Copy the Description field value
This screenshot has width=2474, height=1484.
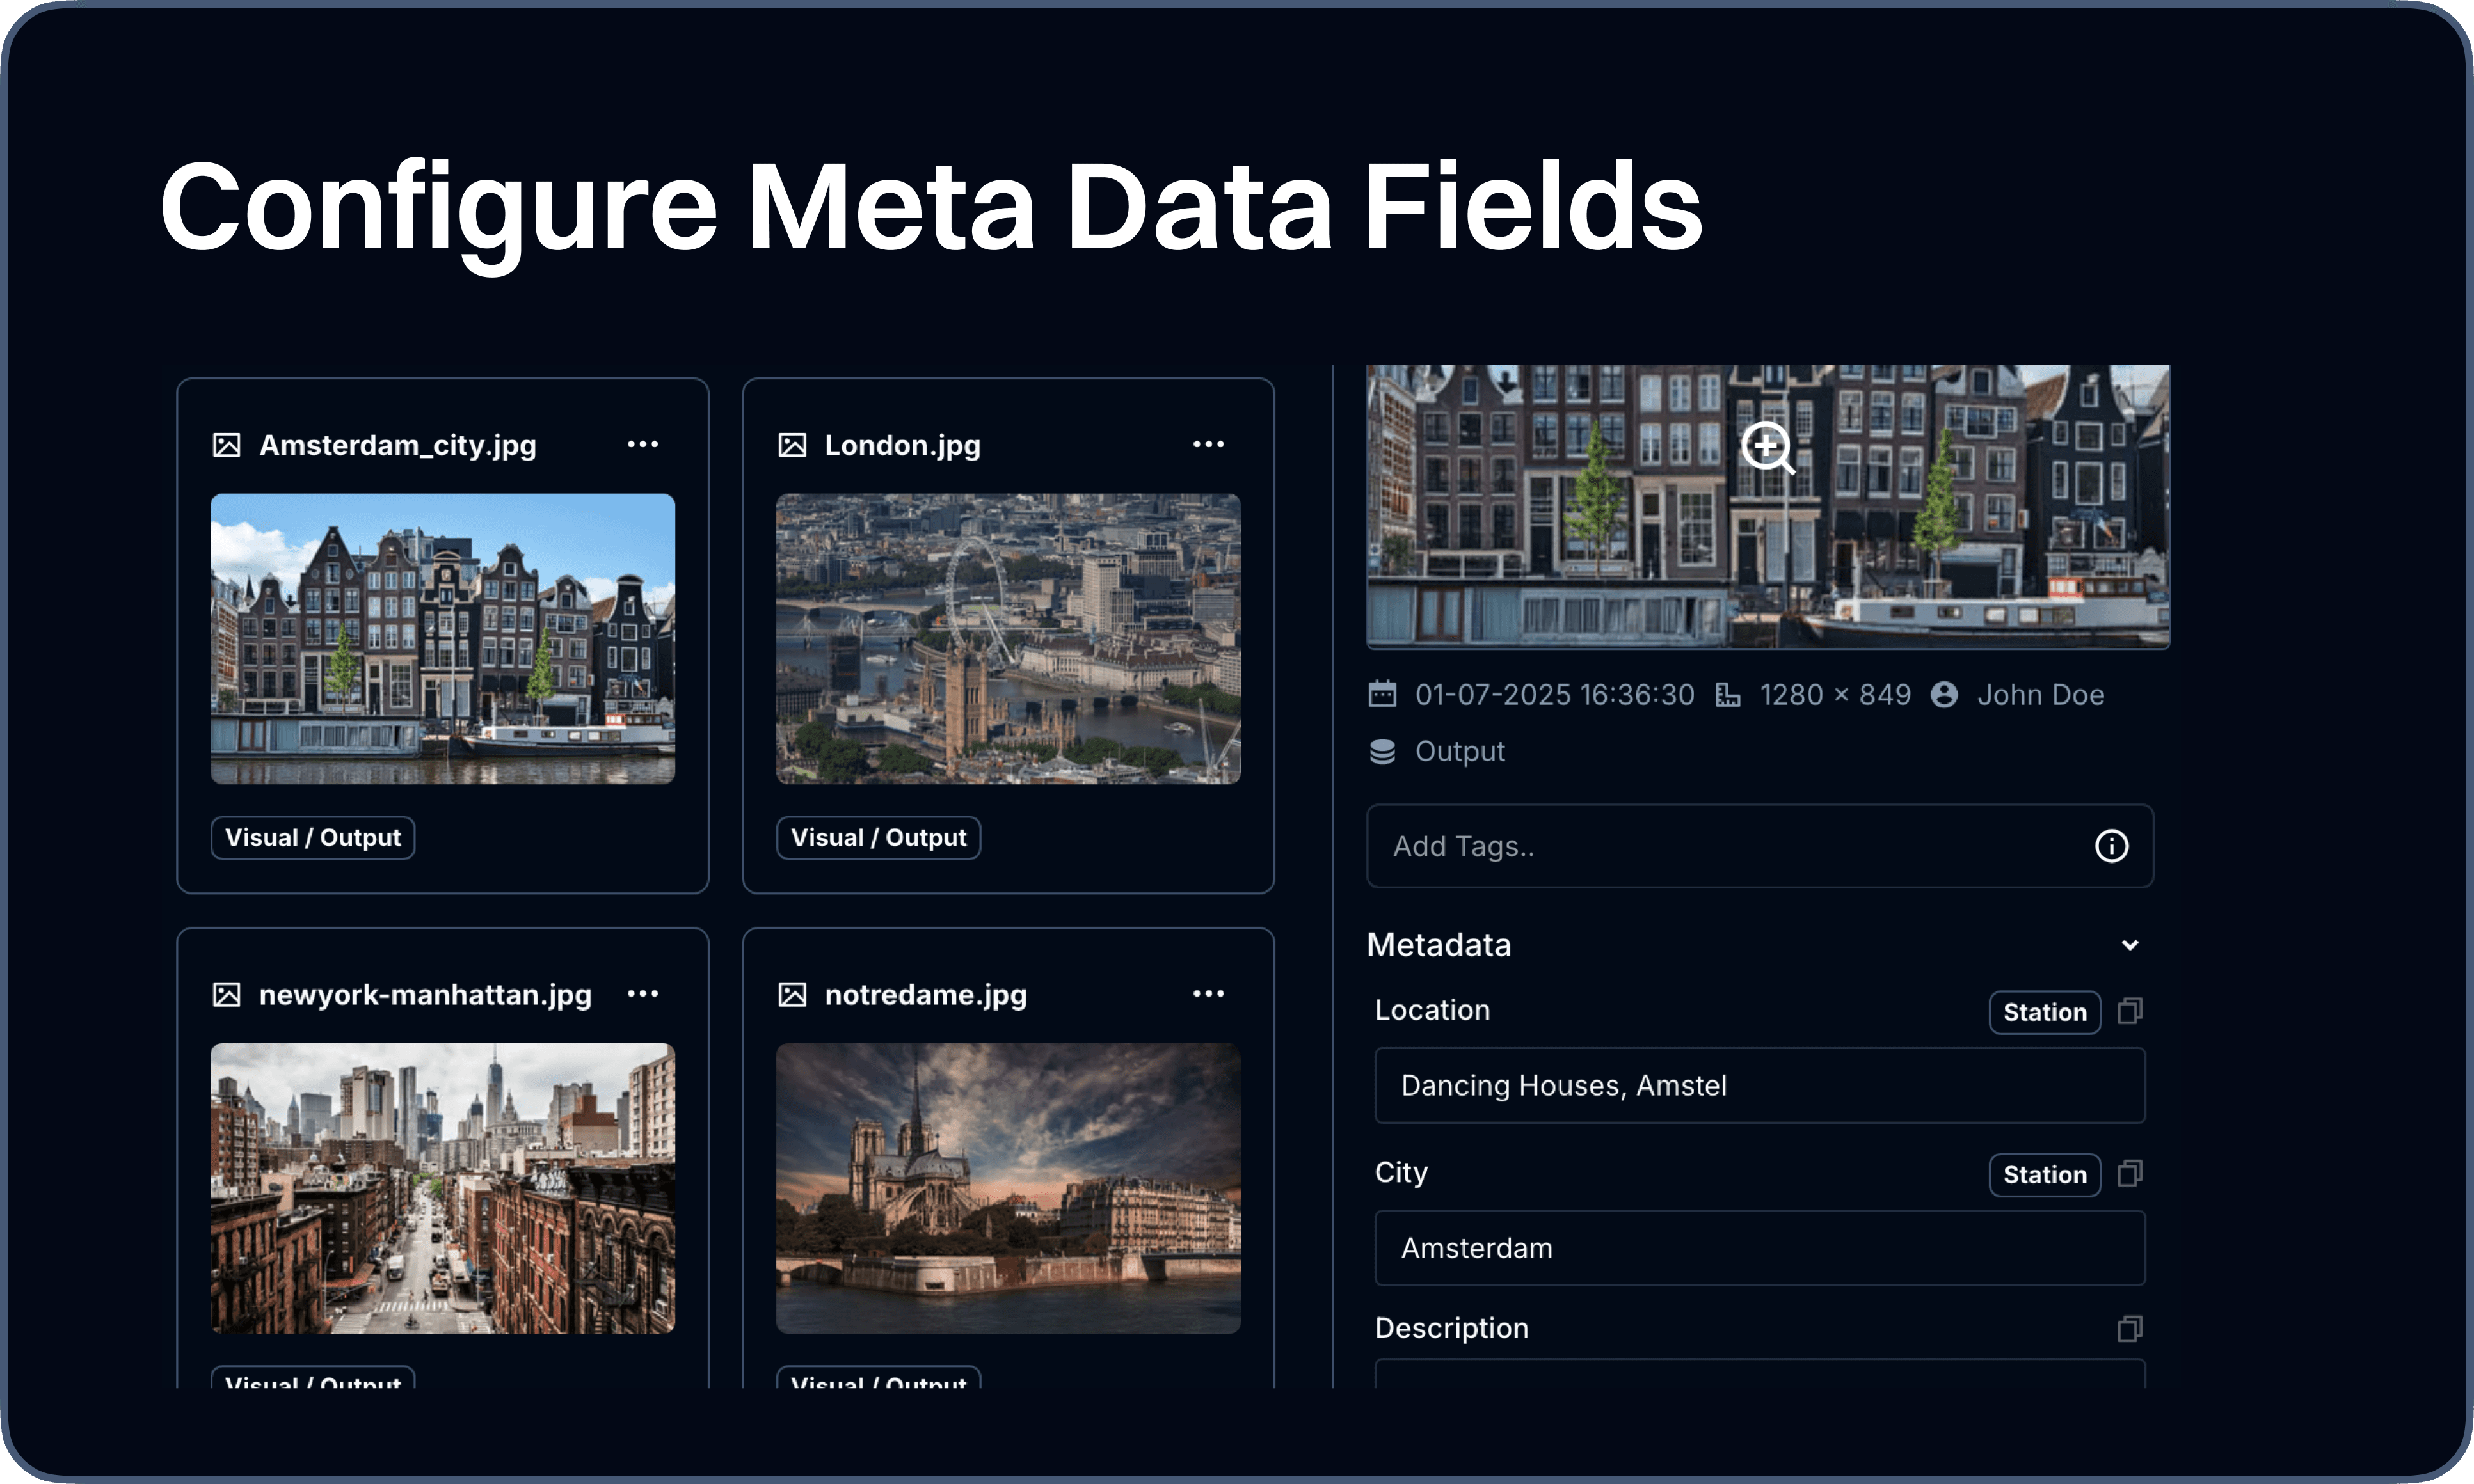tap(2129, 1328)
